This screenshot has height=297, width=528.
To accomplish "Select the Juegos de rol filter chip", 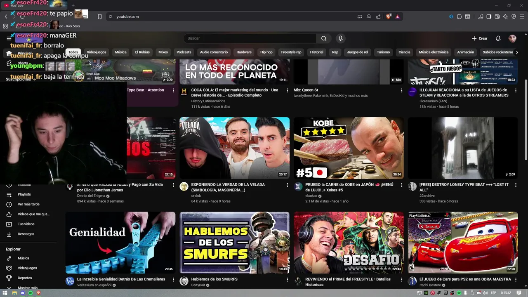I will [358, 52].
